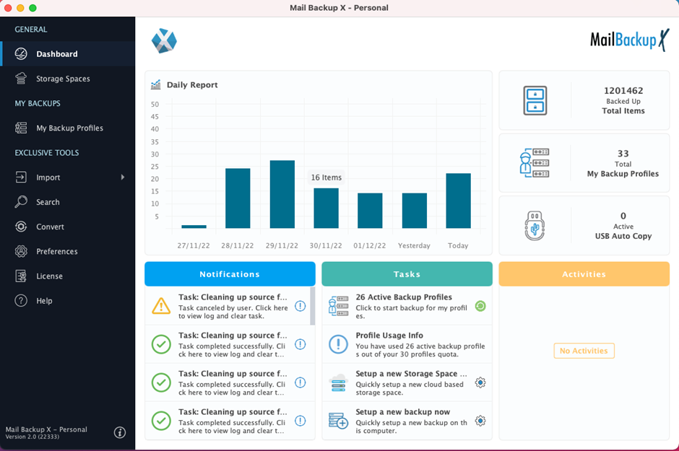
Task: Click the Daily Report chart icon
Action: (155, 84)
